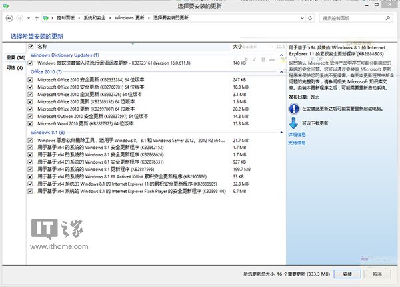Select the Windows Dictionary Updates (1) group header
This screenshot has height=287, width=400.
pos(65,55)
